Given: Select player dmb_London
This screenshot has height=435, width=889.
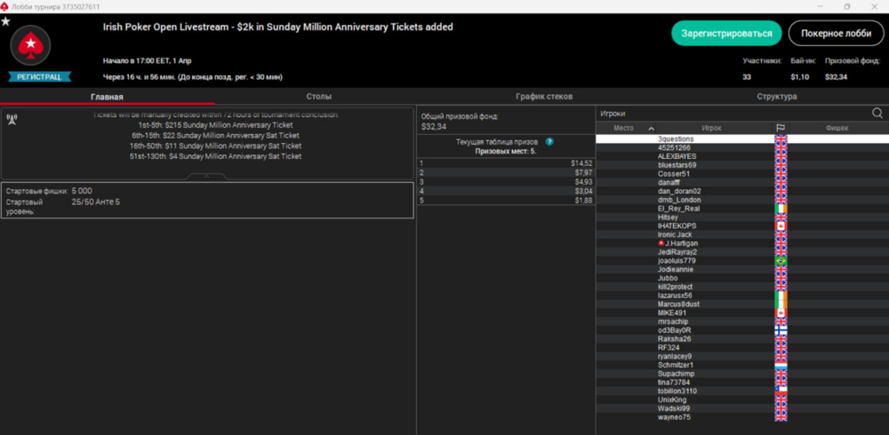Looking at the screenshot, I should [679, 200].
